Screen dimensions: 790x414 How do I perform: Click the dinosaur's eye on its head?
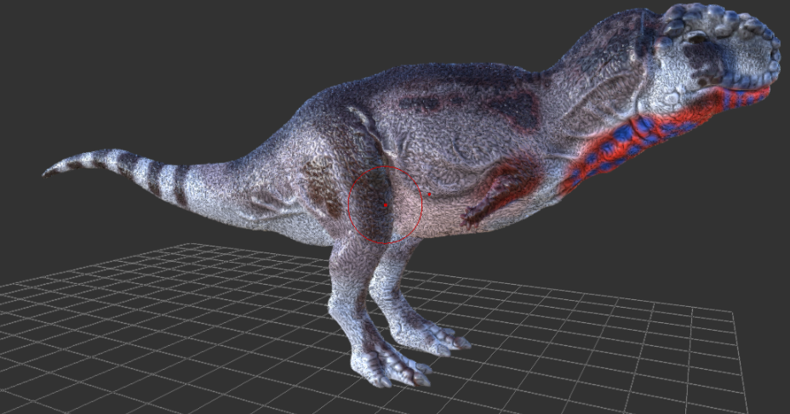point(697,37)
